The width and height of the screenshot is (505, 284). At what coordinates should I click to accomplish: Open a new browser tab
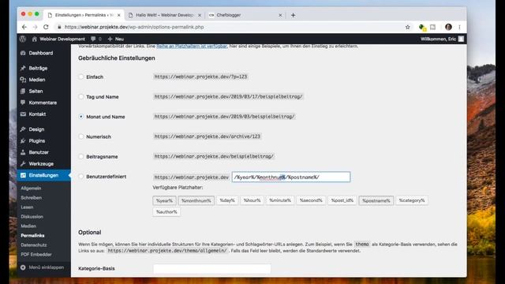293,15
